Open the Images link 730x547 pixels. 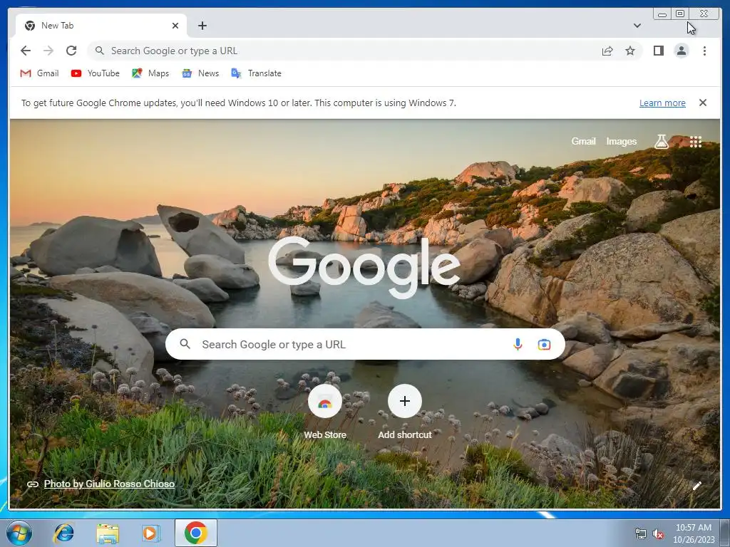click(x=621, y=141)
